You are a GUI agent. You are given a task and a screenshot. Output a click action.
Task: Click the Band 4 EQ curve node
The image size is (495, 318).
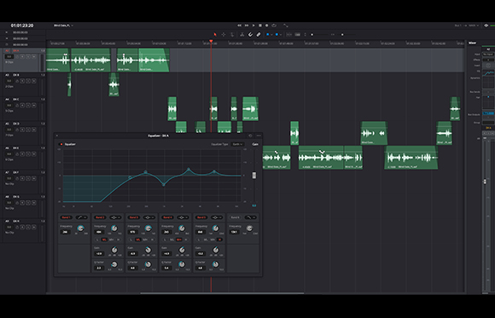pos(189,170)
